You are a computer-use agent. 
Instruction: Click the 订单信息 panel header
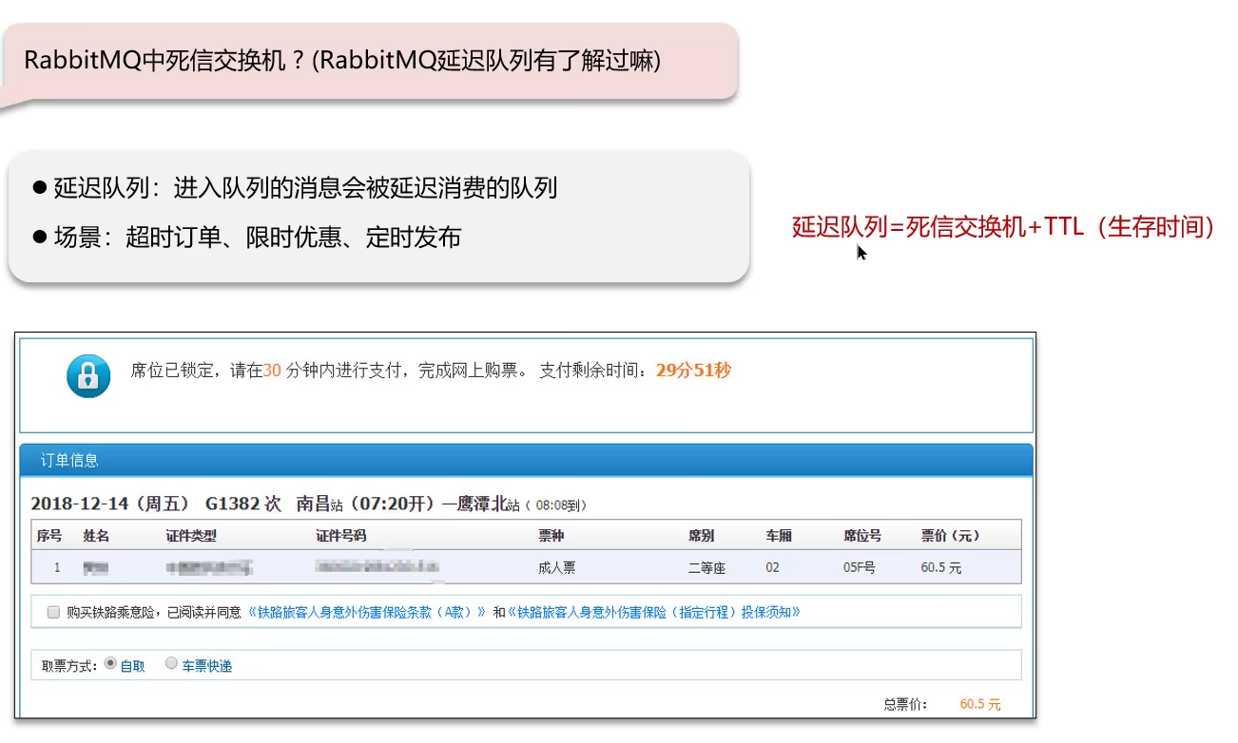point(526,460)
